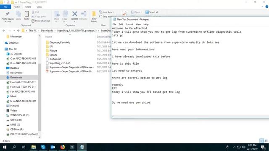This screenshot has height=151, width=269.
Task: Open Notepad Help menu
Action: click(x=146, y=24)
